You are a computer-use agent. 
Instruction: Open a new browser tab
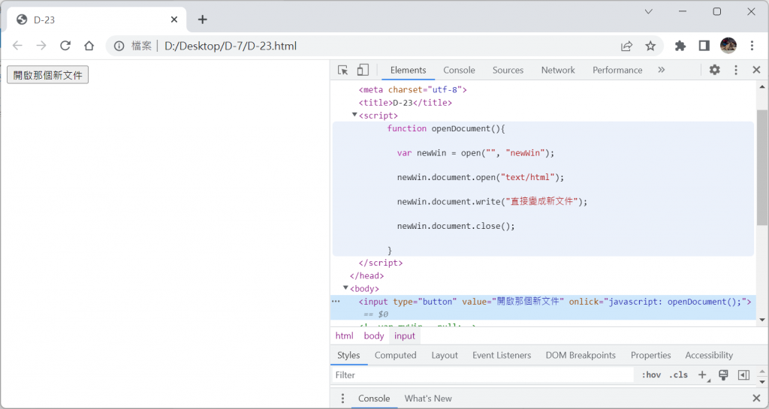(x=203, y=20)
